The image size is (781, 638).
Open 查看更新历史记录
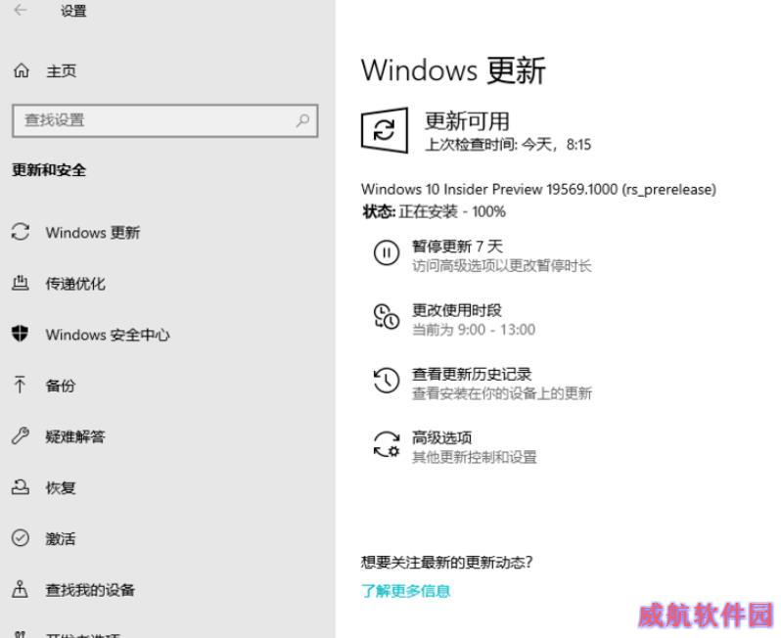coord(472,374)
